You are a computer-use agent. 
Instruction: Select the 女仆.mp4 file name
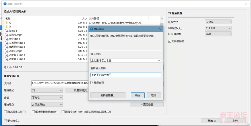click(14, 39)
